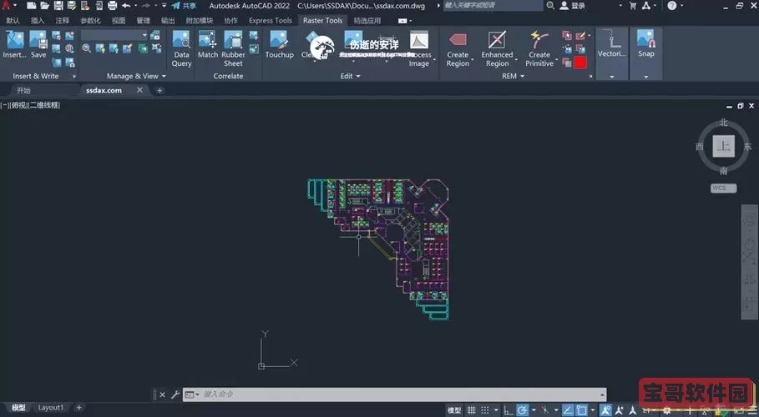Open the 插入 ribbon tab
Viewport: 759px width, 417px height.
[x=38, y=20]
